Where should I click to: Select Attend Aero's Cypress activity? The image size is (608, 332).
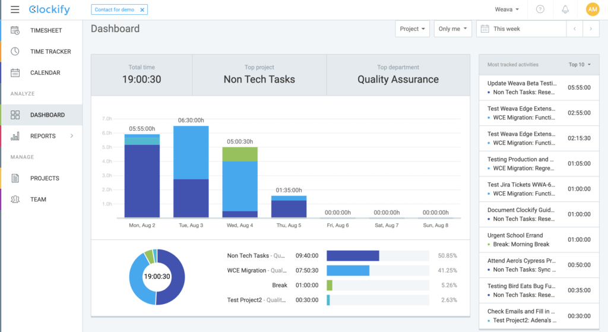539,265
